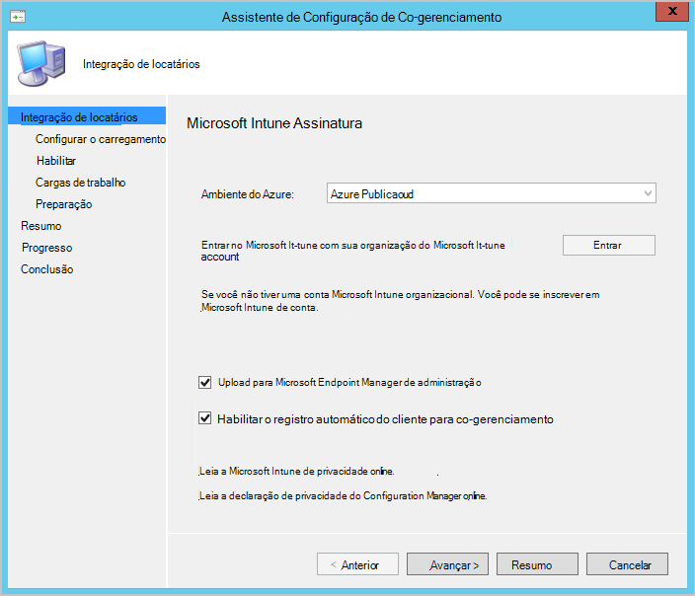Select the Conclusão step in the sidebar
The image size is (695, 596).
pyautogui.click(x=47, y=269)
